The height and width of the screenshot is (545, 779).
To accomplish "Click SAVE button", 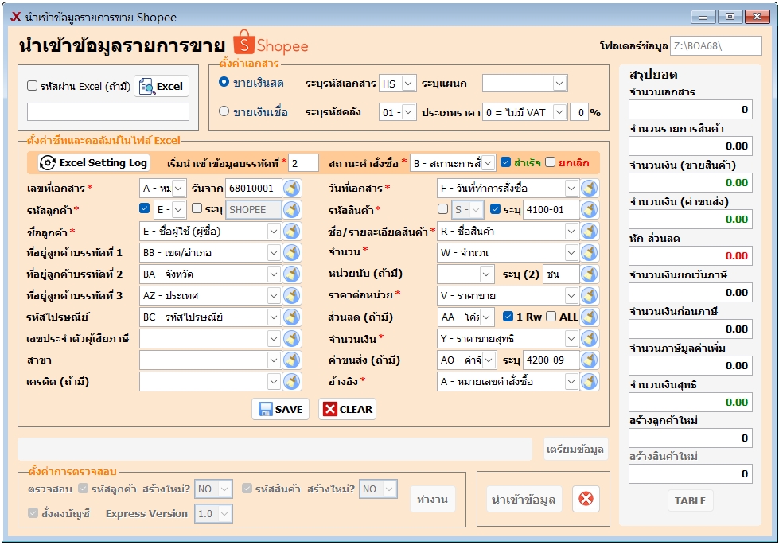I will coord(280,409).
